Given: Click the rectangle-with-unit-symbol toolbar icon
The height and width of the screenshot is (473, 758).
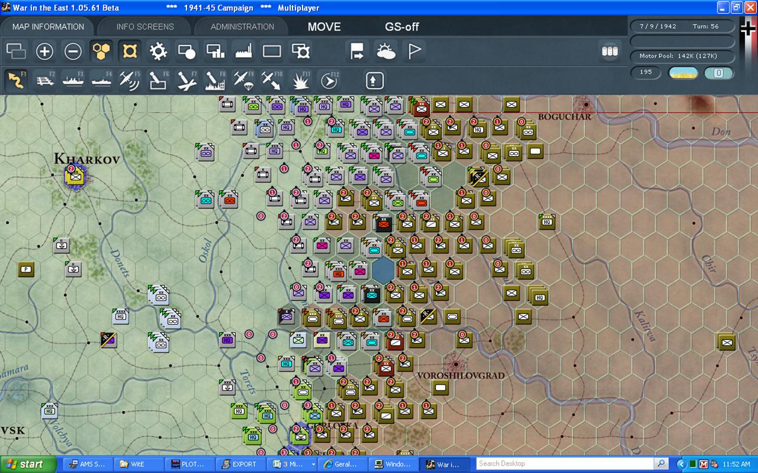Looking at the screenshot, I should (x=301, y=51).
